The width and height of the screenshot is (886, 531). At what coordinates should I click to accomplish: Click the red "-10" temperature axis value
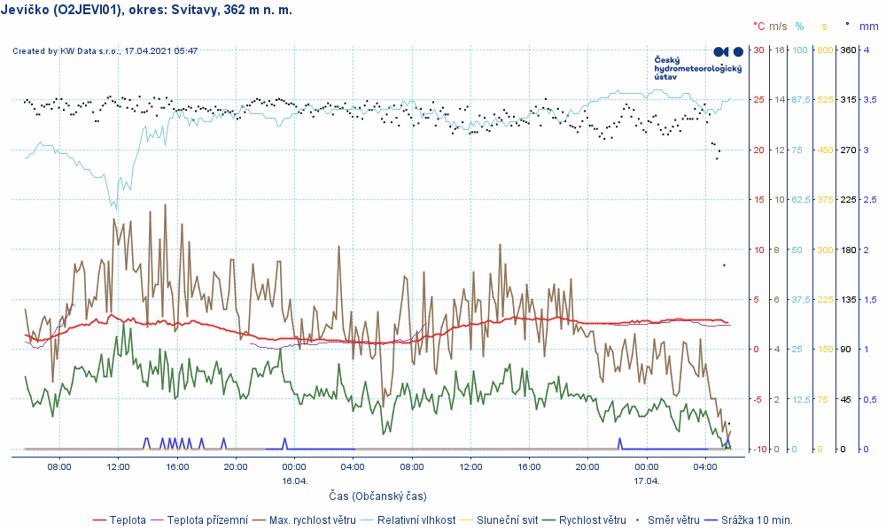click(x=760, y=450)
